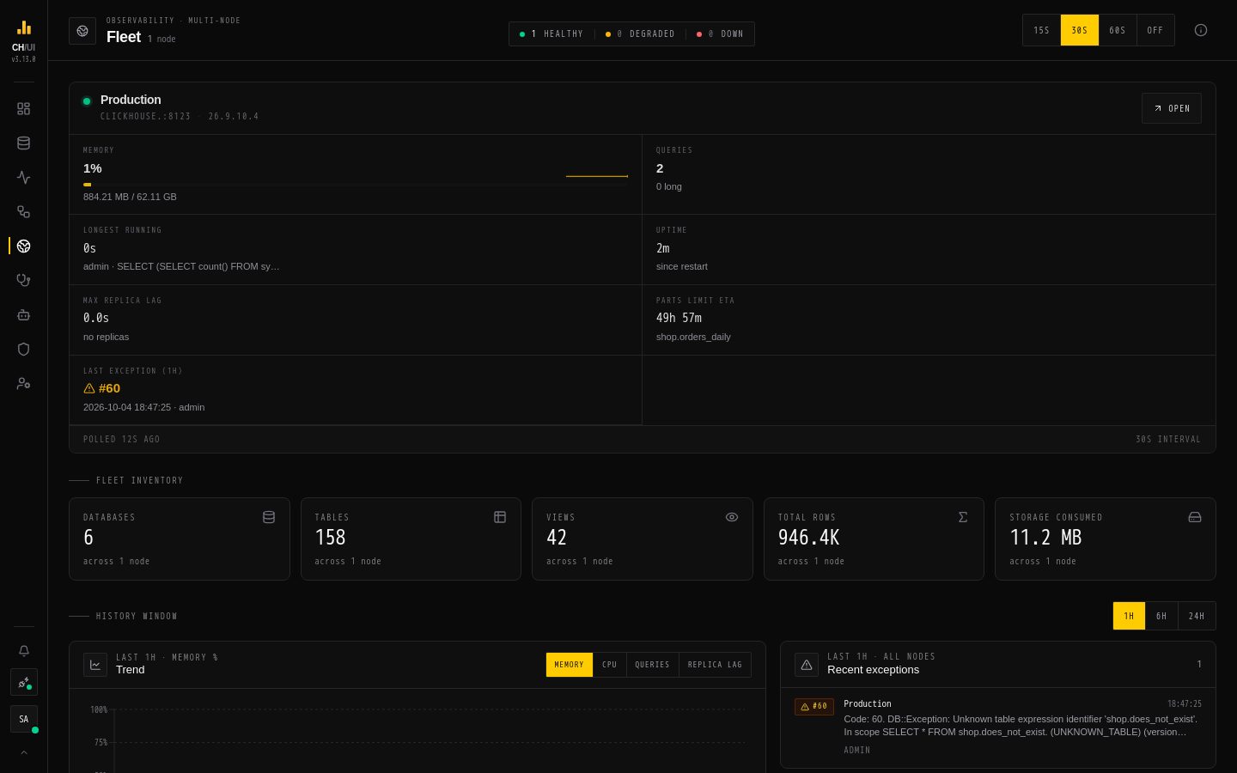Click the Production node title
The width and height of the screenshot is (1237, 773).
coord(131,100)
